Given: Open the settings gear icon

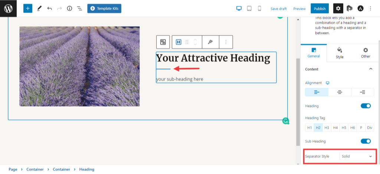Looking at the screenshot, I should [338, 8].
